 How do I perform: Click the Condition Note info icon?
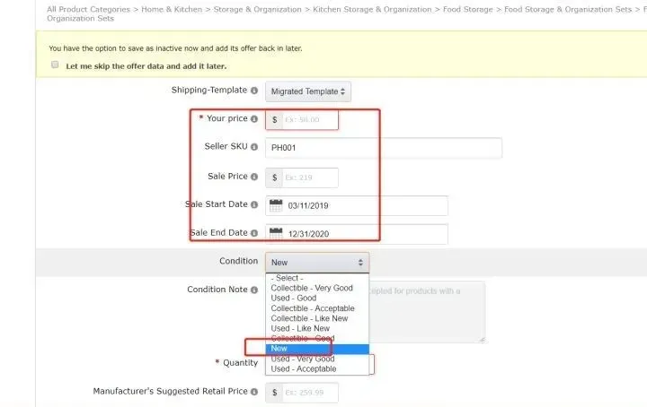pos(254,290)
